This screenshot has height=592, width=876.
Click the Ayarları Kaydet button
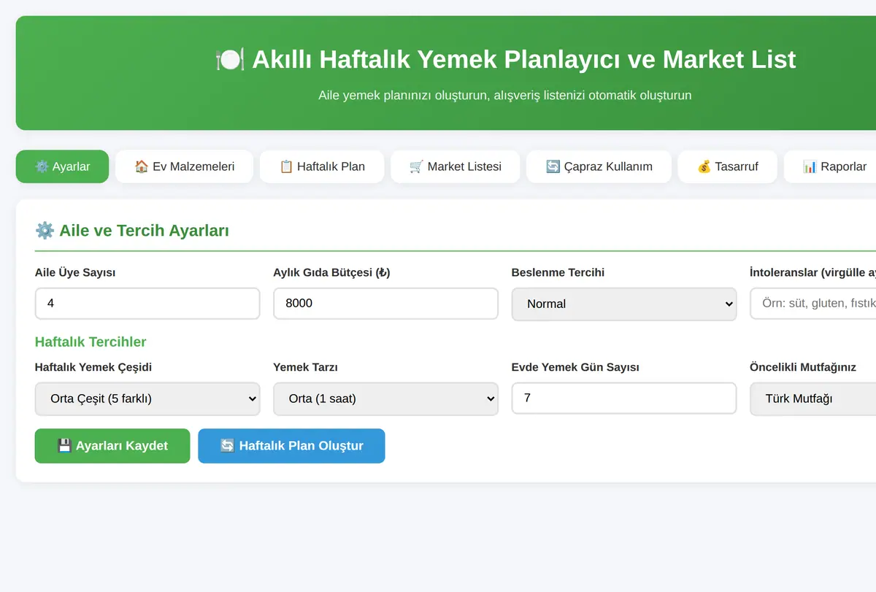coord(112,446)
